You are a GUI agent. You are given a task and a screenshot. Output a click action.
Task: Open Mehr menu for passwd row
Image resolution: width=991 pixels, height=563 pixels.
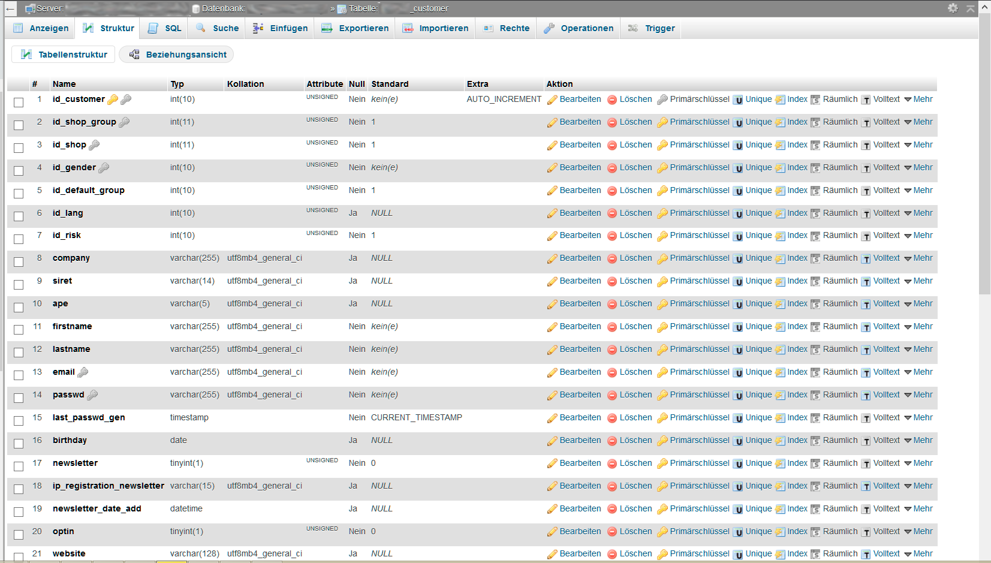click(x=918, y=395)
